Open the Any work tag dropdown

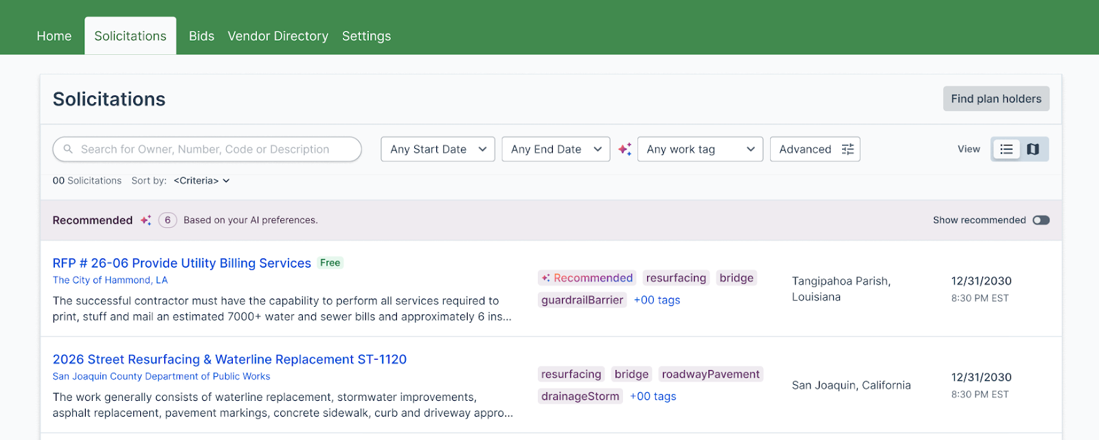click(x=700, y=149)
